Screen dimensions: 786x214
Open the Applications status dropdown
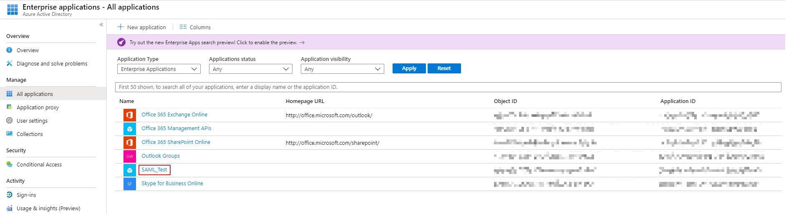pyautogui.click(x=250, y=69)
